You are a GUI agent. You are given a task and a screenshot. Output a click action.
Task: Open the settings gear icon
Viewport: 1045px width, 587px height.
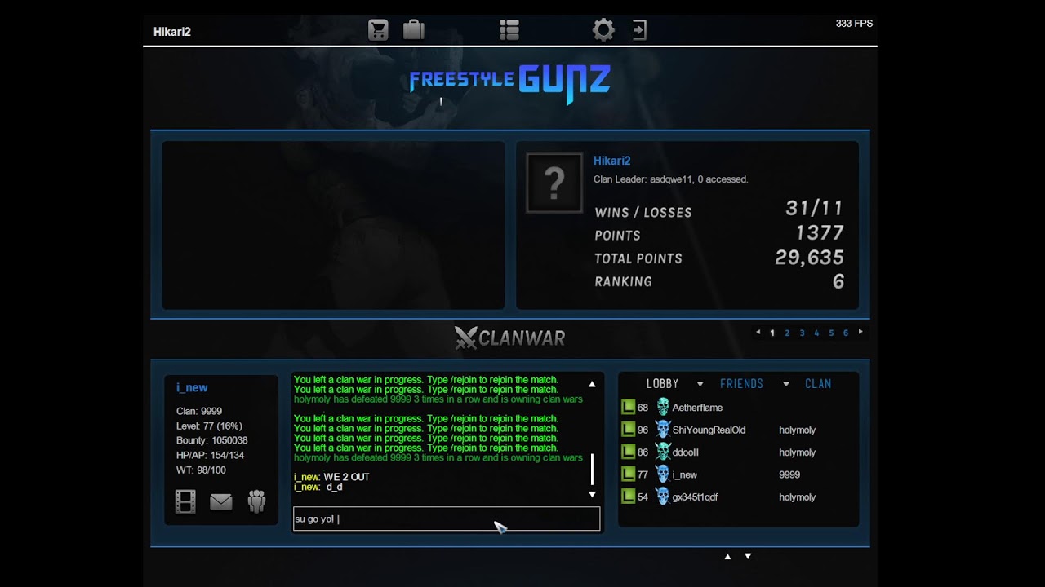point(603,30)
